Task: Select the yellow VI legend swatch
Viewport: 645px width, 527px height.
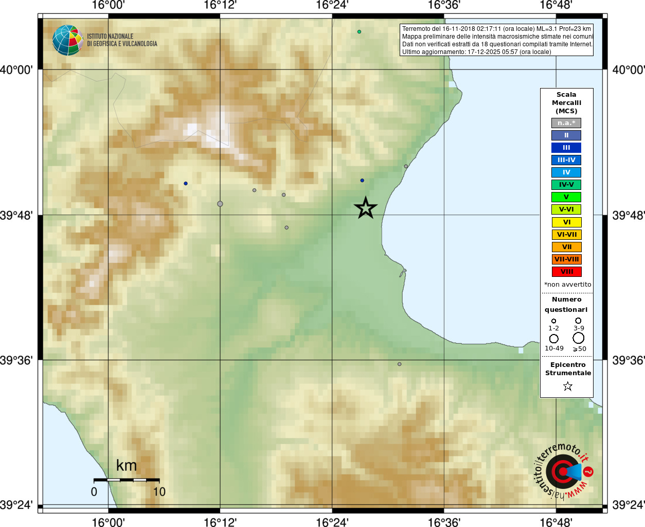Action: (x=566, y=222)
